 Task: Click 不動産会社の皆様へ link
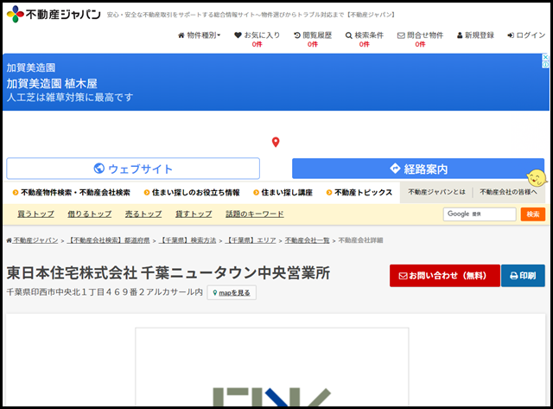508,192
